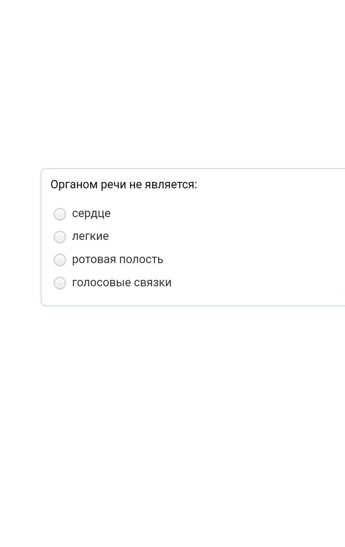This screenshot has height=547, width=345.
Task: Mark the "ротовая полость" radio button
Action: pos(60,260)
